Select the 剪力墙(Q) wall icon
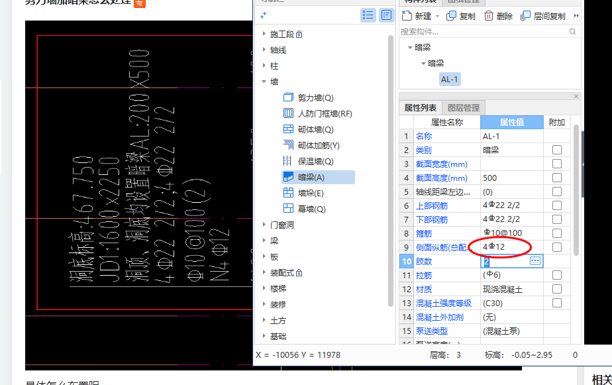612x385 pixels. tap(288, 97)
